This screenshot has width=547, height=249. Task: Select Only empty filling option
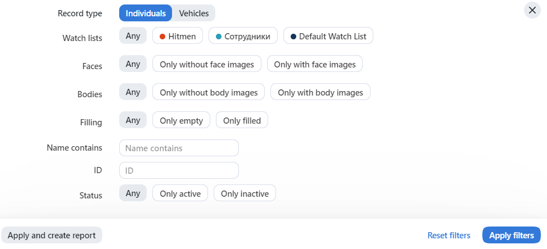[182, 120]
